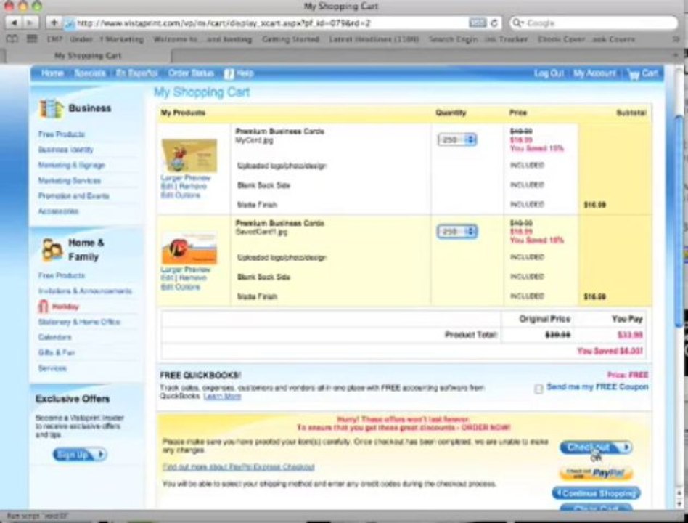Image resolution: width=688 pixels, height=523 pixels.
Task: Open the bookmarks bar overflow chevron
Action: (x=676, y=39)
